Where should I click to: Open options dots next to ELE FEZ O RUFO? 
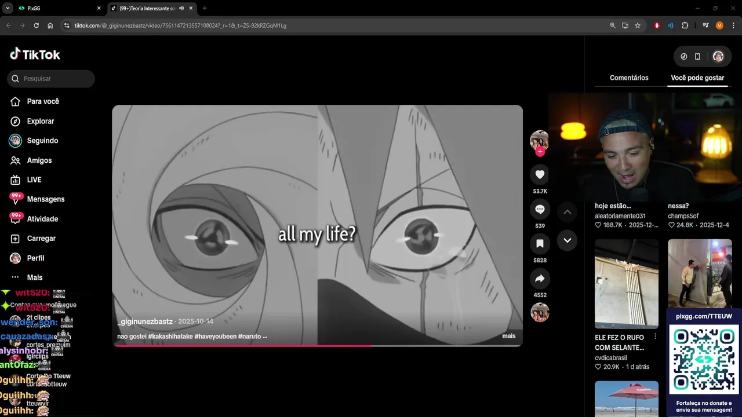point(656,336)
